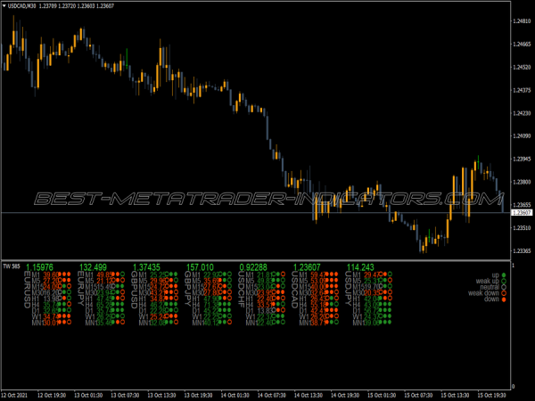Screen dimensions: 535x401
Task: Click USDCAD M1 value 59.47
Action: click(x=318, y=274)
